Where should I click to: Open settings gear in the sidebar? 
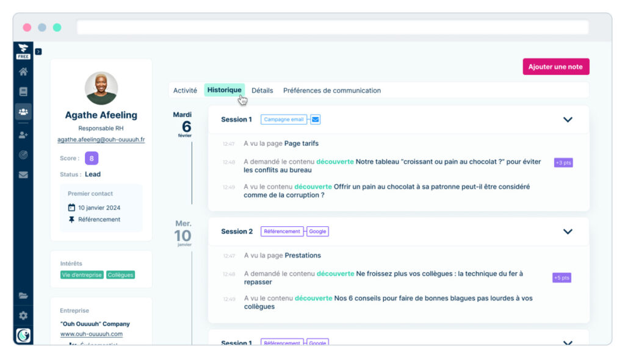(23, 315)
